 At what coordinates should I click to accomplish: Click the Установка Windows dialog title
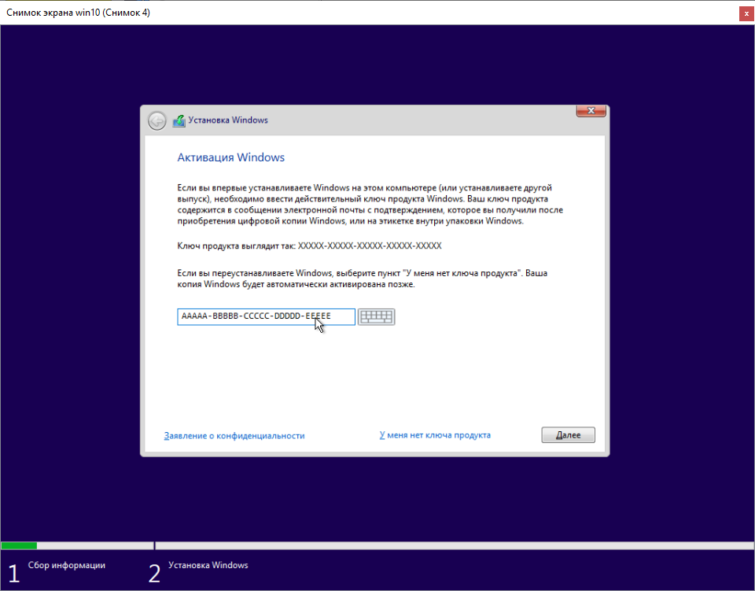(228, 120)
